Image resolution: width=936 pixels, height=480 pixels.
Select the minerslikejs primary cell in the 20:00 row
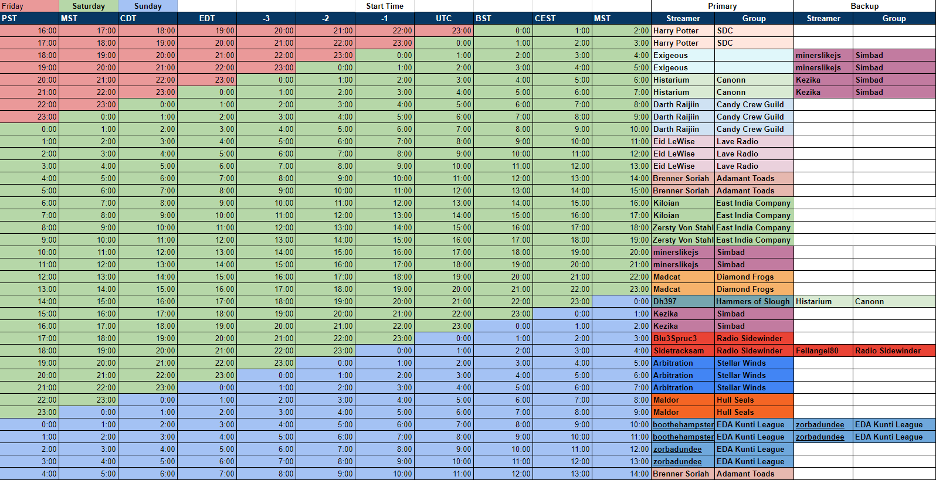point(683,252)
